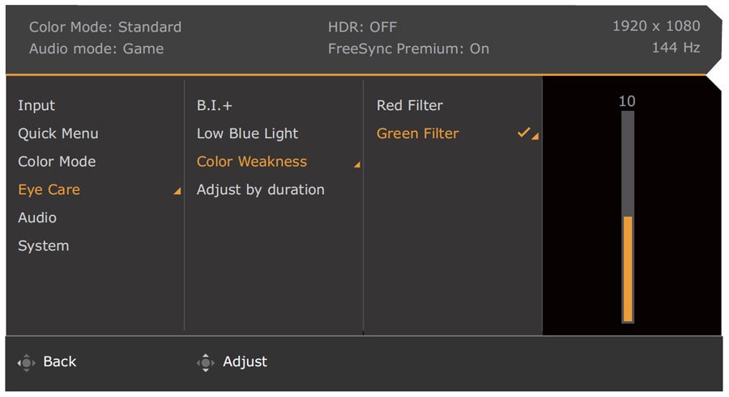Open the System menu item
Screen dimensions: 729x397
43,246
